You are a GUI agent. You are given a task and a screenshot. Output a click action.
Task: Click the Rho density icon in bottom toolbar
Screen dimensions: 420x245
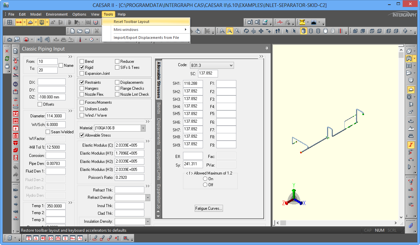[x=73, y=238]
